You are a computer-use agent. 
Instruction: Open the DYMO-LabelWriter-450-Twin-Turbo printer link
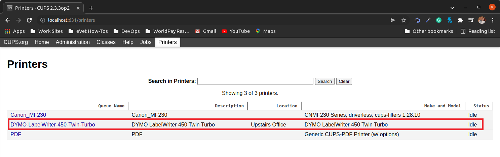tap(53, 125)
